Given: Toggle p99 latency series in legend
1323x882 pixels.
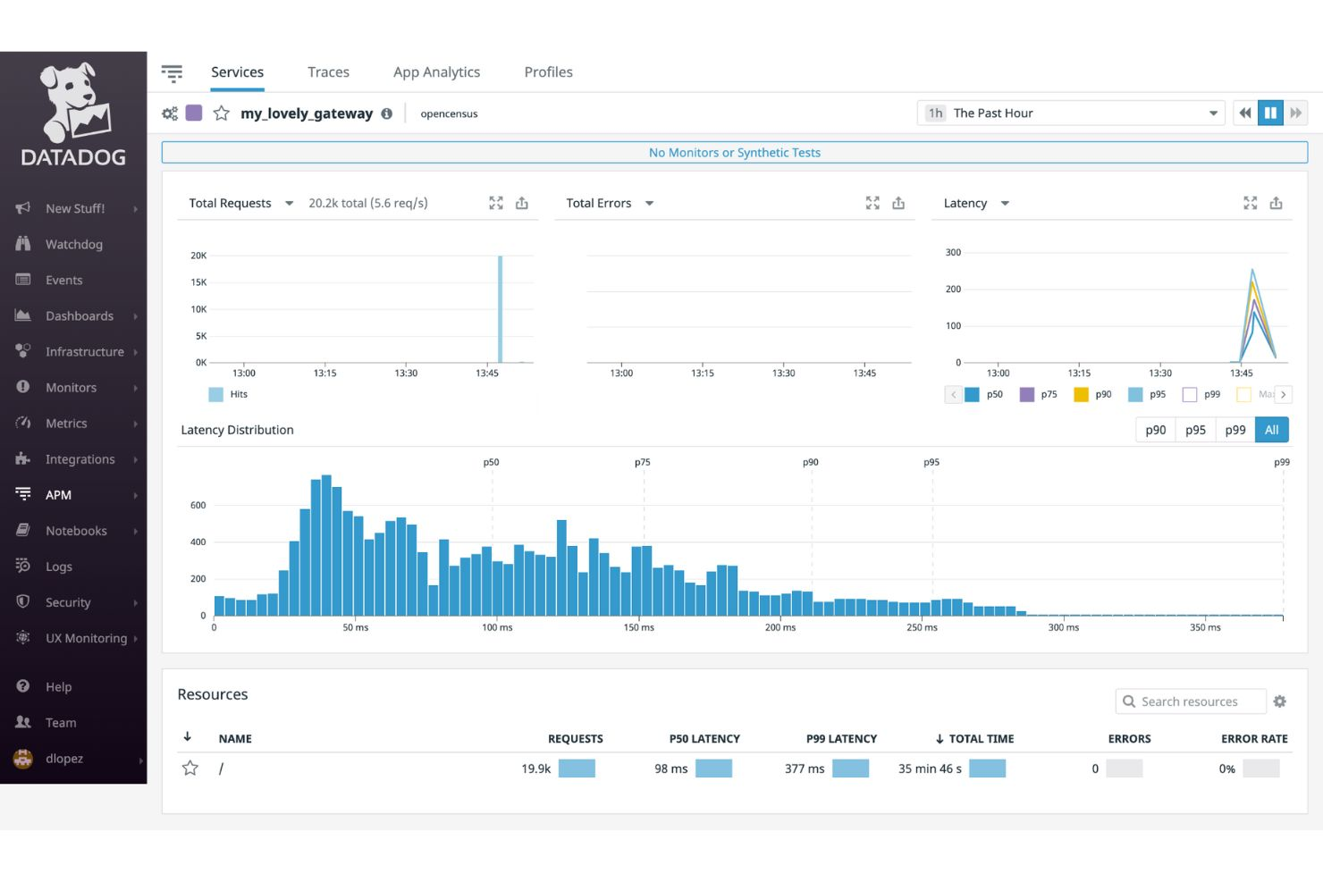Looking at the screenshot, I should point(1201,394).
